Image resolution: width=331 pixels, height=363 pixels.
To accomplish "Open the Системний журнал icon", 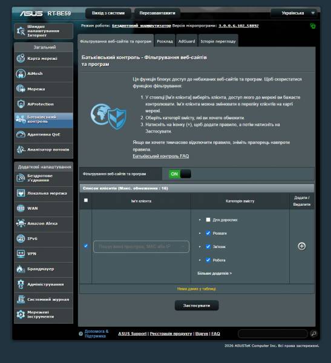I will [21, 299].
